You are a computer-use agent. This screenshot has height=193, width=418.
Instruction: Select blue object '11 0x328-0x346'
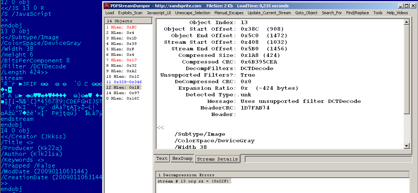pyautogui.click(x=124, y=82)
